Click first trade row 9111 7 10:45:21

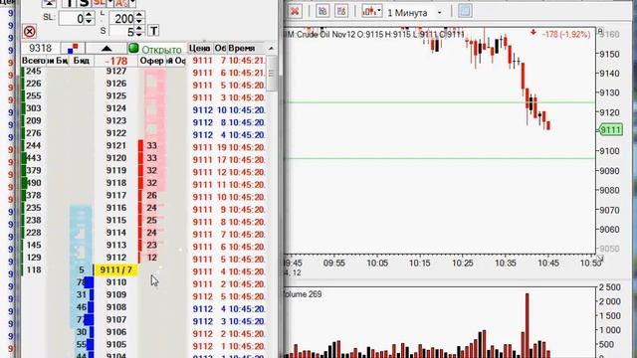click(x=228, y=61)
